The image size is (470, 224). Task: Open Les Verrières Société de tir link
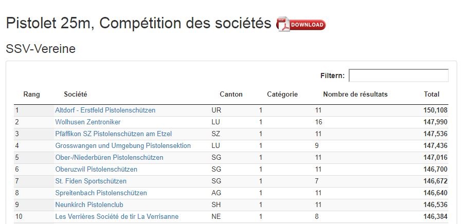click(x=117, y=216)
